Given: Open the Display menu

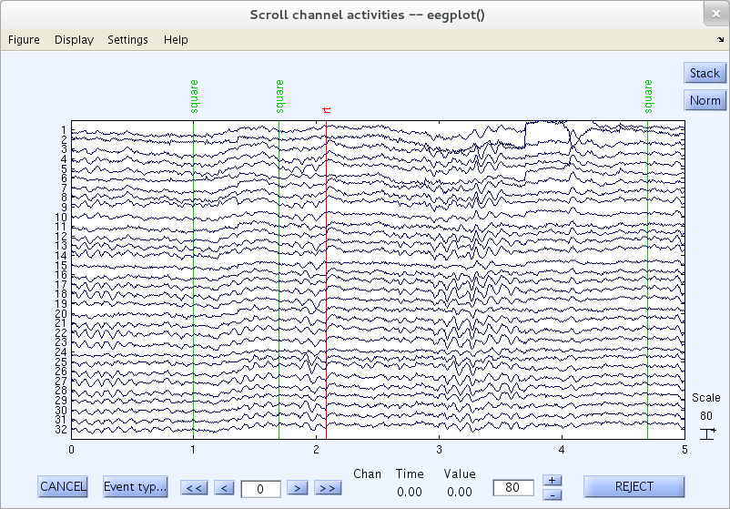Looking at the screenshot, I should [74, 39].
